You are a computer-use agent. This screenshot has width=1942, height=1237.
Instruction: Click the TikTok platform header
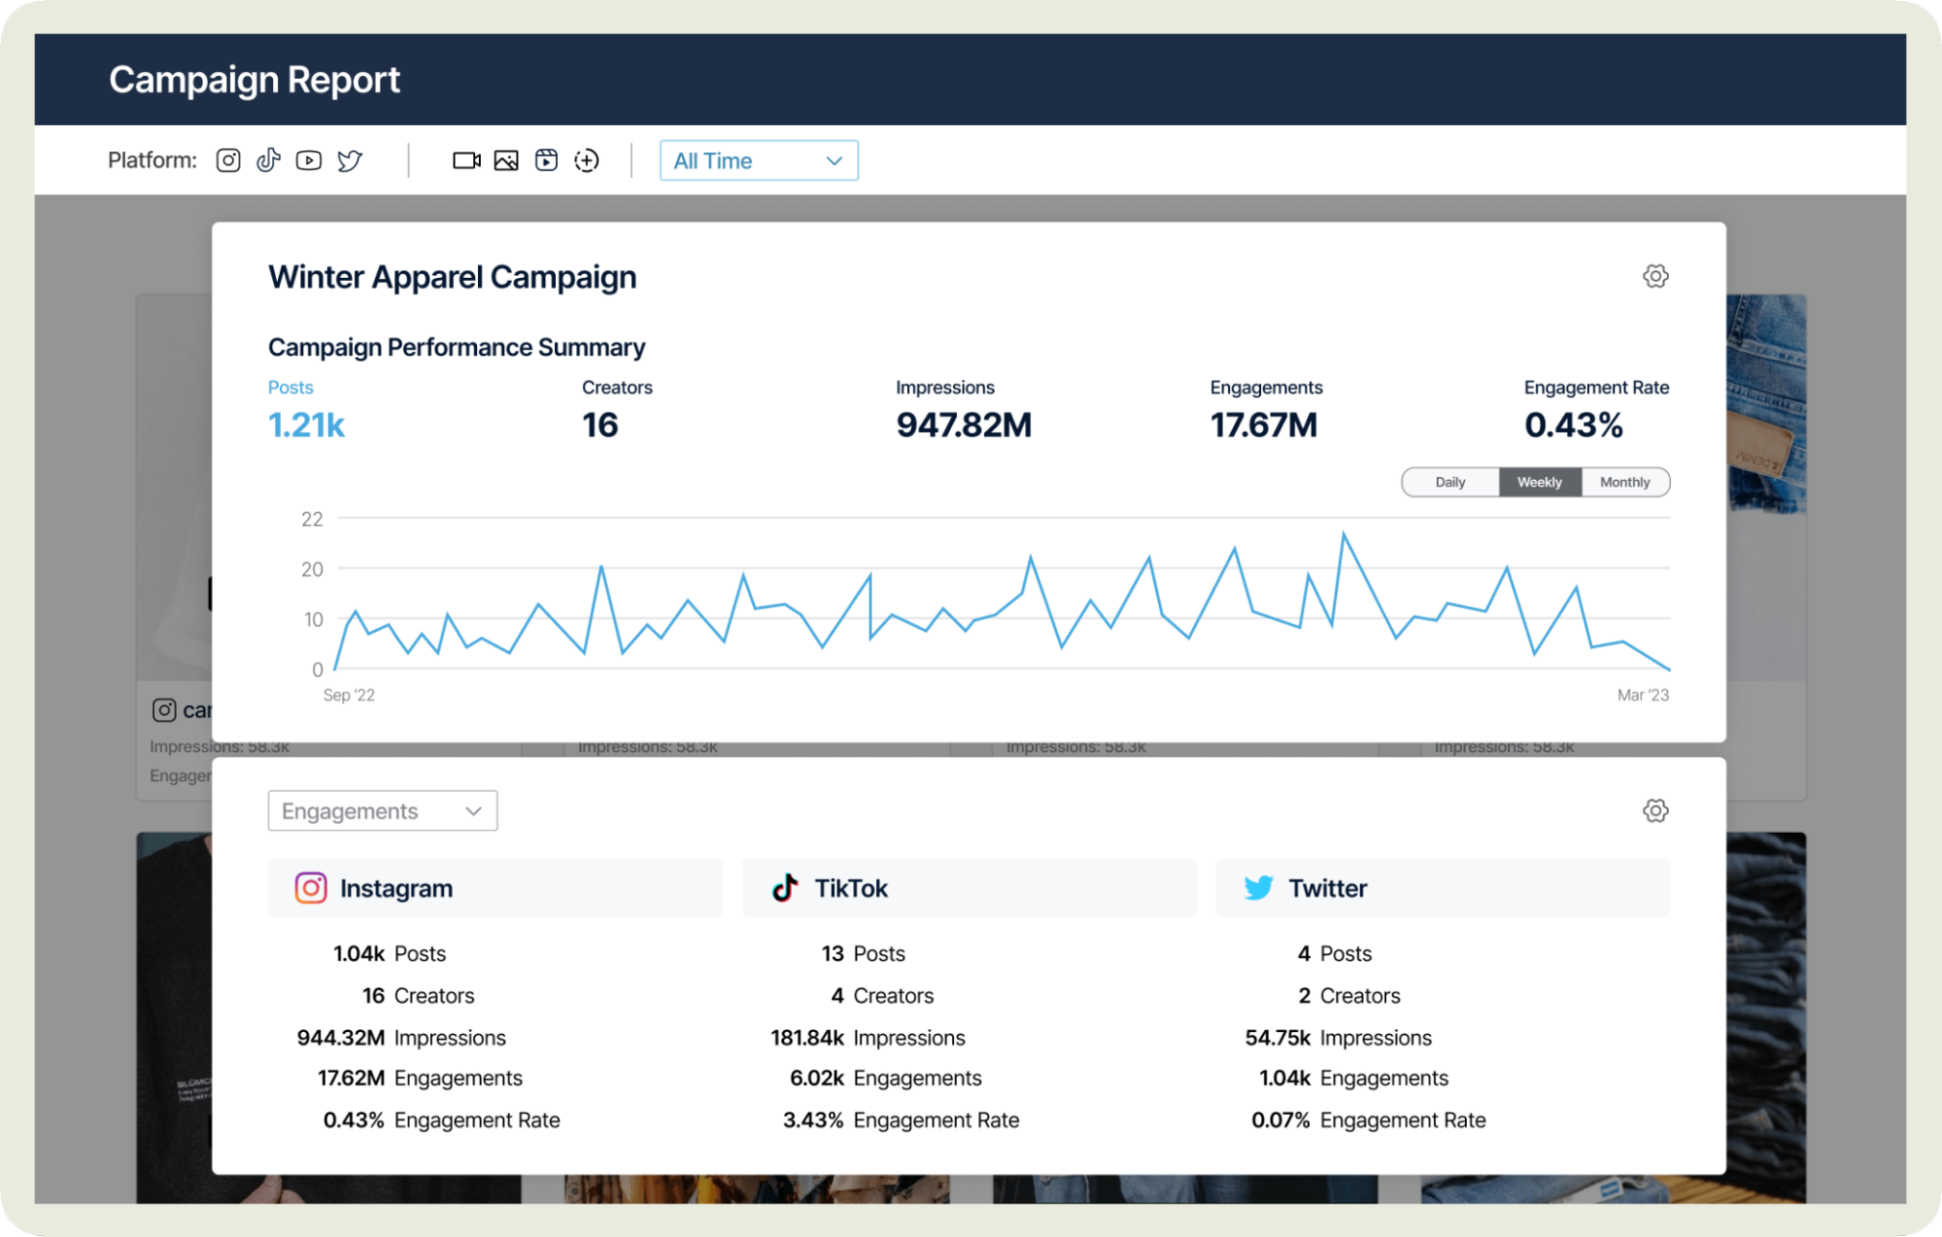968,887
